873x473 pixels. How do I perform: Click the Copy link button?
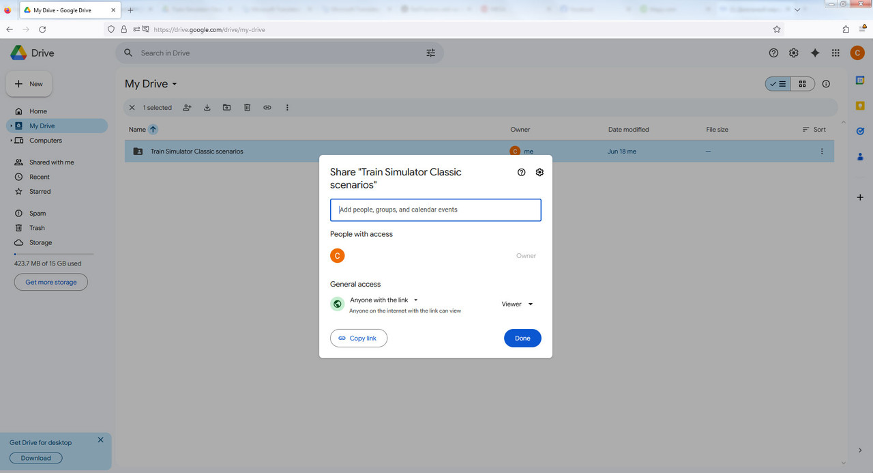point(359,338)
